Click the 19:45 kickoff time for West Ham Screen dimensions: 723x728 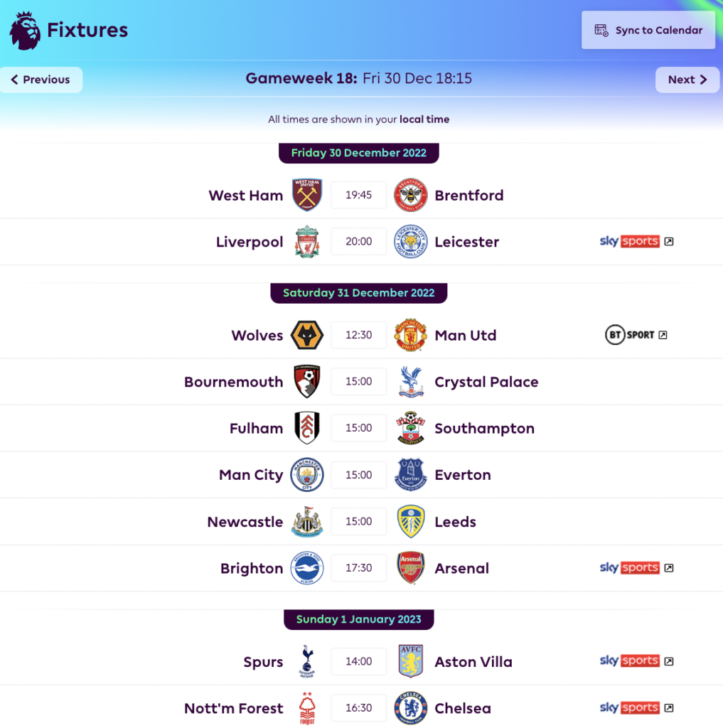[358, 195]
